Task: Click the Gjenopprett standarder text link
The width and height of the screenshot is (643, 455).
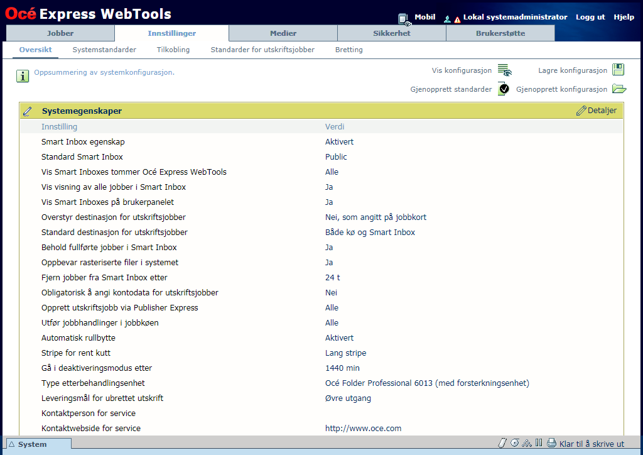Action: [x=451, y=89]
